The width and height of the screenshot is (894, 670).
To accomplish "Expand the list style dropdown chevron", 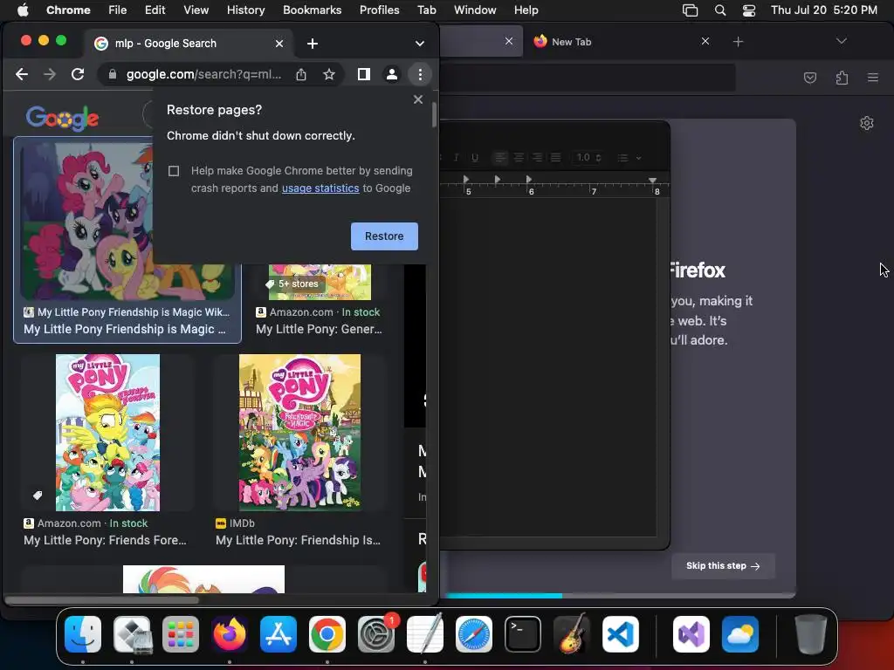I will tap(638, 158).
